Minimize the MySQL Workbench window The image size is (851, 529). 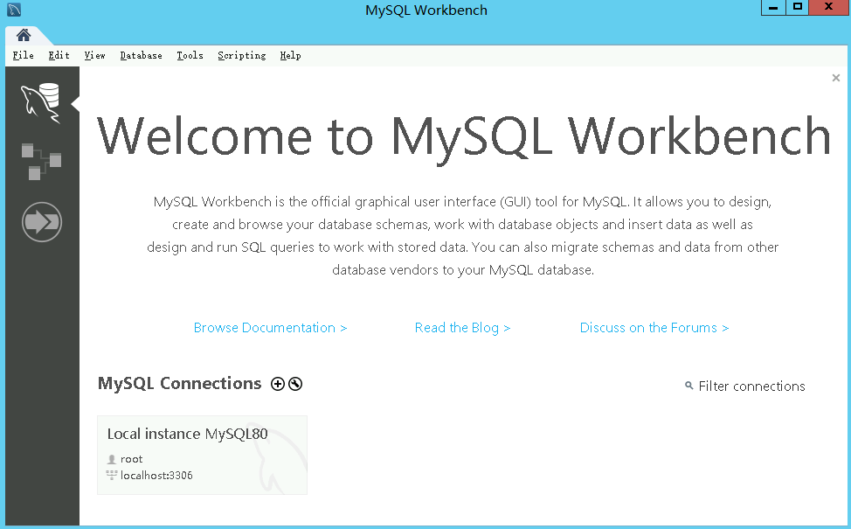tap(773, 8)
